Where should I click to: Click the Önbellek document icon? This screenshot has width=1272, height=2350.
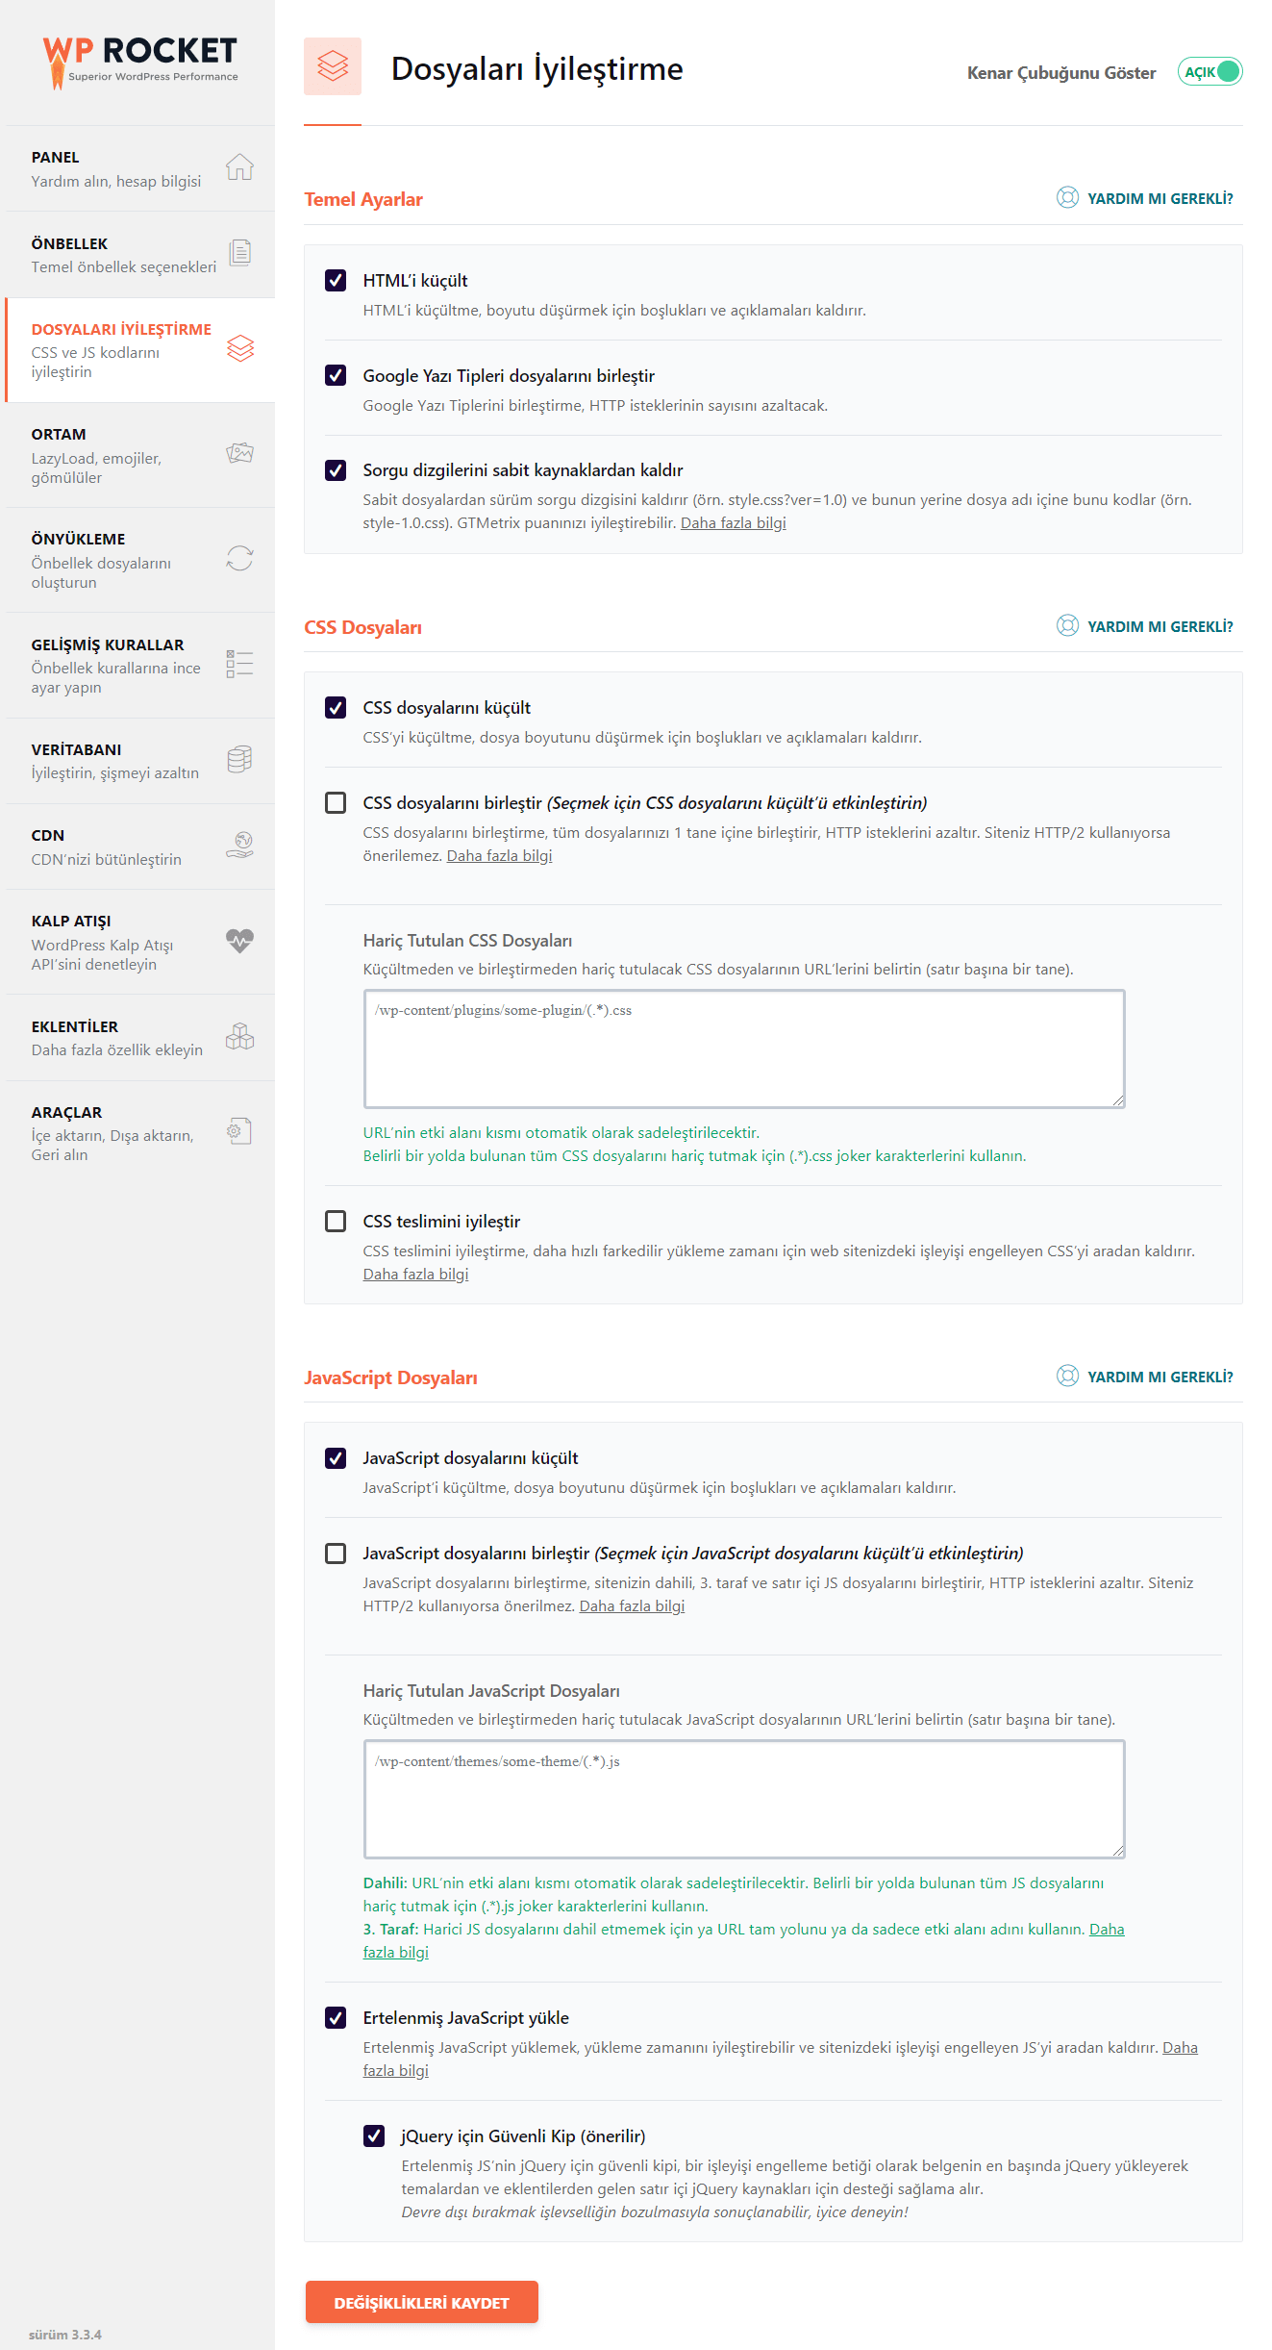point(239,252)
